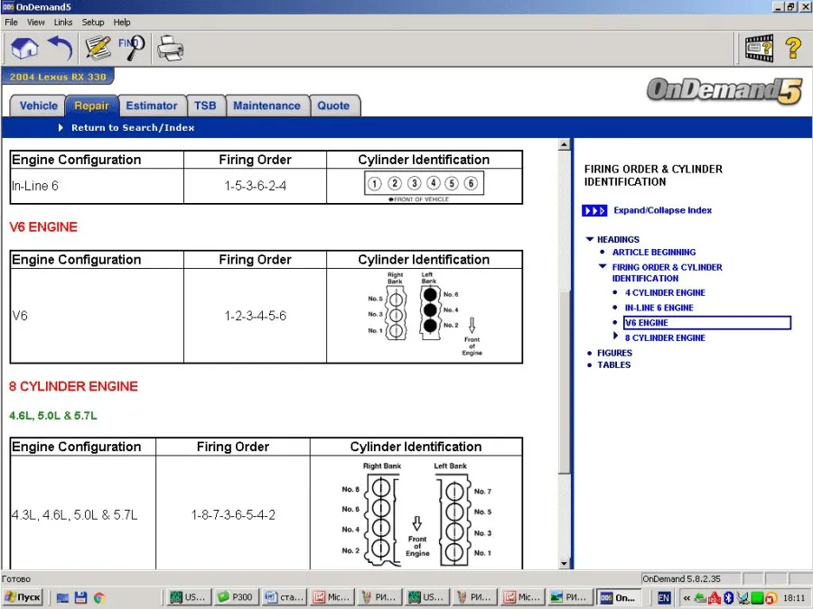The image size is (813, 609).
Task: Open the 8 CYLINDER ENGINE index entry
Action: (x=665, y=337)
